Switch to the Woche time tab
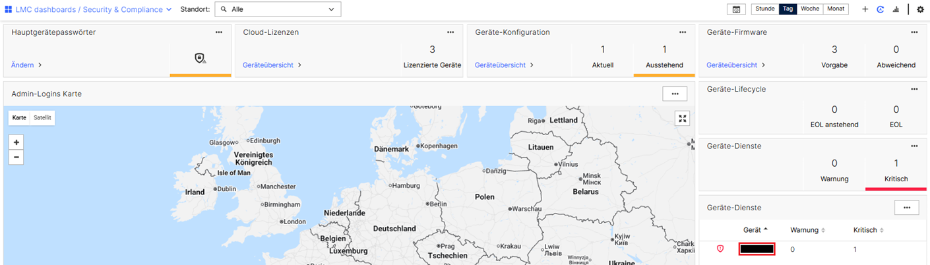Viewport: 930px width, 265px height. point(809,9)
